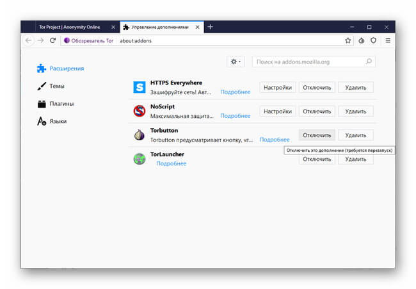Open a new tab with plus button
The width and height of the screenshot is (416, 289).
coord(210,27)
